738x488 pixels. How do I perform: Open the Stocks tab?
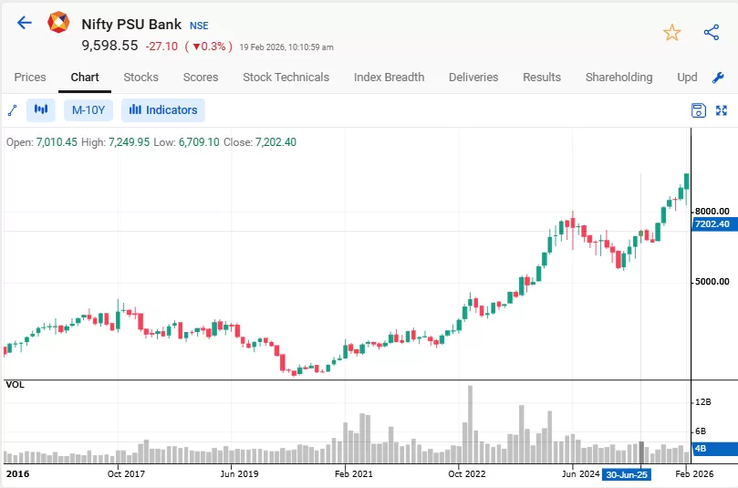click(140, 78)
